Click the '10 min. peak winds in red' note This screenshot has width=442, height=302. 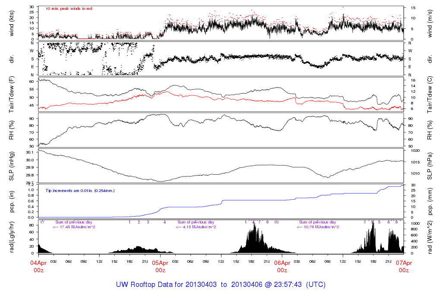pyautogui.click(x=69, y=9)
